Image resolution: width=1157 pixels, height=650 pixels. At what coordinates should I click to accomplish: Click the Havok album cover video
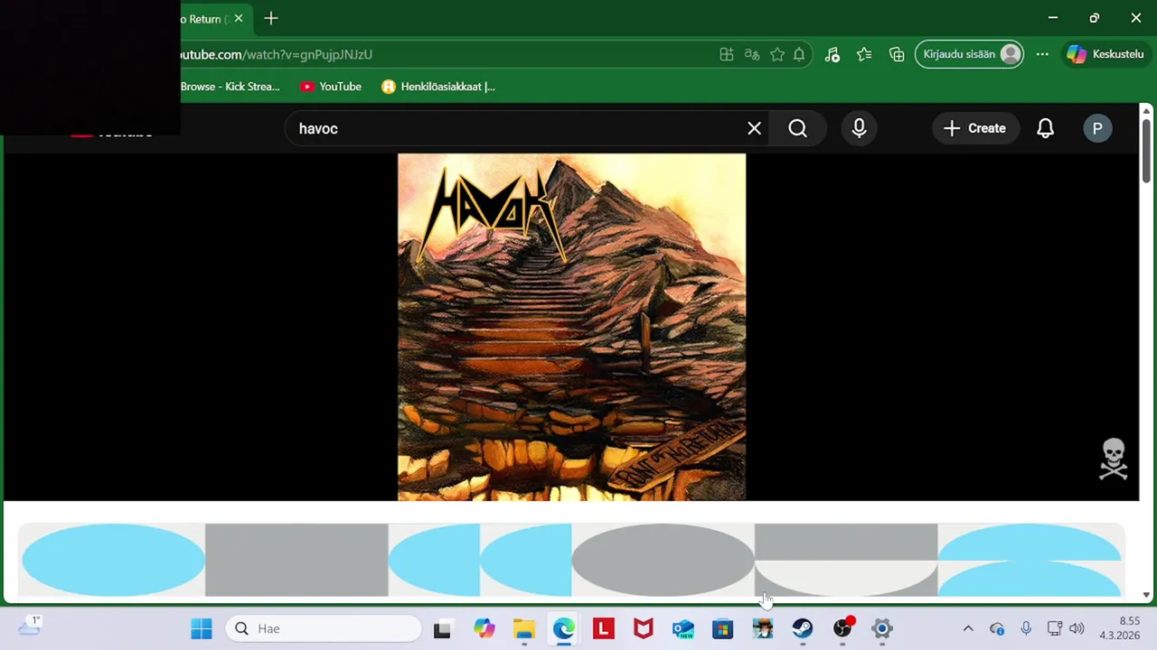pos(571,327)
